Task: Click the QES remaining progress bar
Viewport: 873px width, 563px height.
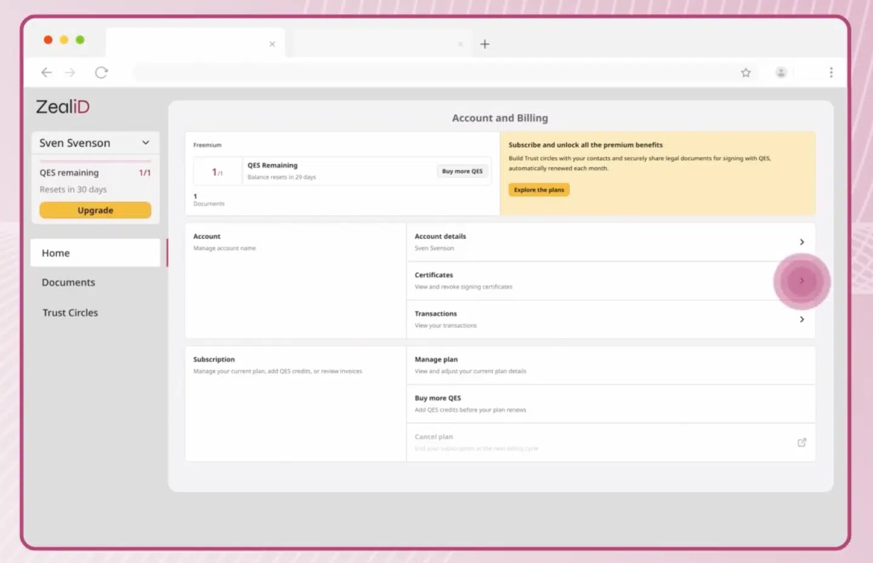Action: click(x=95, y=161)
